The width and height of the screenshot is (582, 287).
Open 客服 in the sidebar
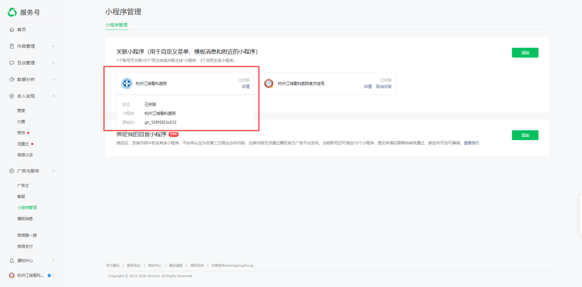[x=21, y=196]
